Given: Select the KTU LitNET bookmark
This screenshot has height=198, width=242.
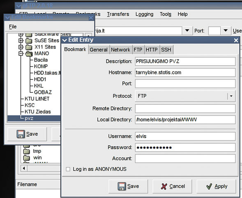Looking at the screenshot, I should (x=37, y=99).
